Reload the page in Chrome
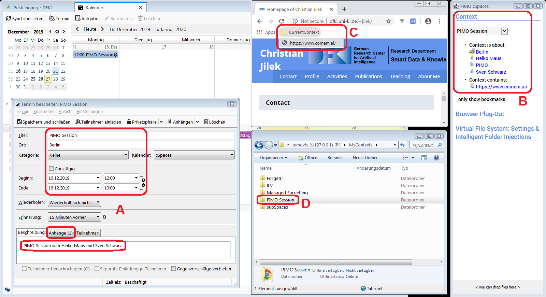 click(x=282, y=21)
